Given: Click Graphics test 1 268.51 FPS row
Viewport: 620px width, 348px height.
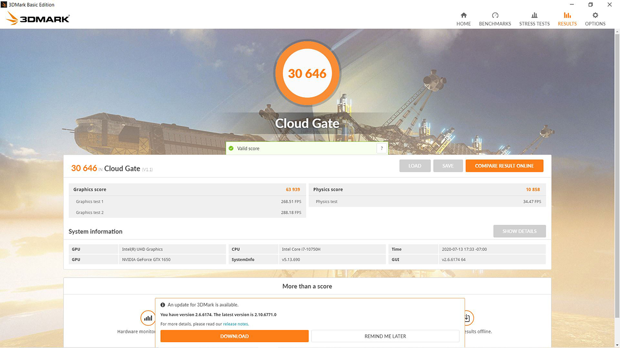Looking at the screenshot, I should (x=187, y=201).
